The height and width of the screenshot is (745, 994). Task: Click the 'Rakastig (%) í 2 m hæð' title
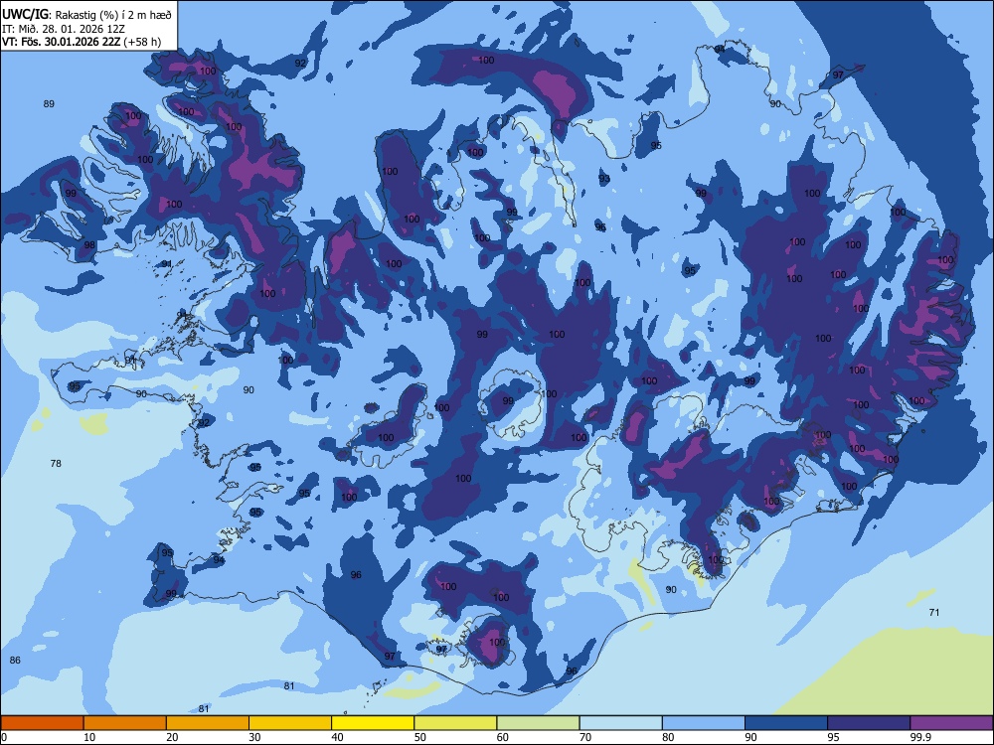tap(113, 15)
